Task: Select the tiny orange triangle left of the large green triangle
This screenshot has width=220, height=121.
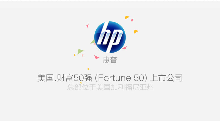Action: coord(75,55)
